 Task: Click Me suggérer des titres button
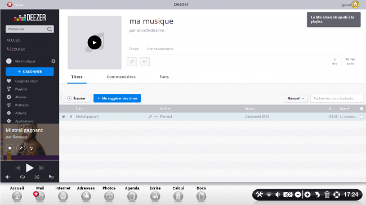[x=117, y=98]
